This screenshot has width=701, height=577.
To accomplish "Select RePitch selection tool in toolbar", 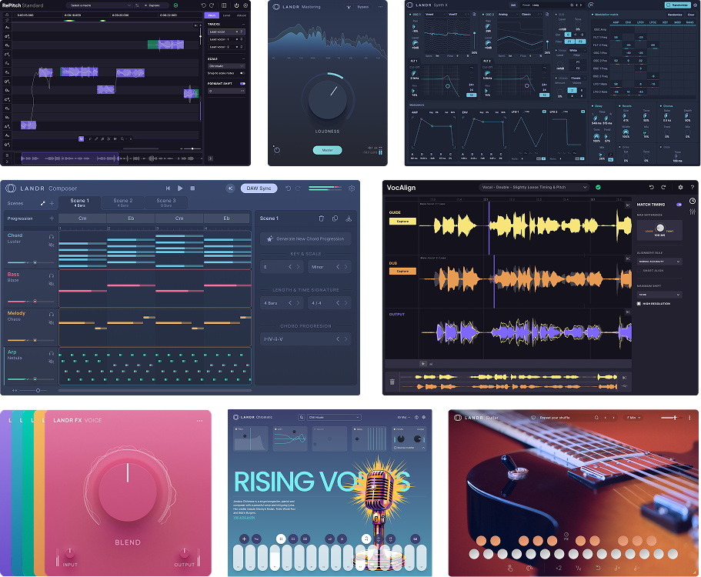I will tap(81, 139).
